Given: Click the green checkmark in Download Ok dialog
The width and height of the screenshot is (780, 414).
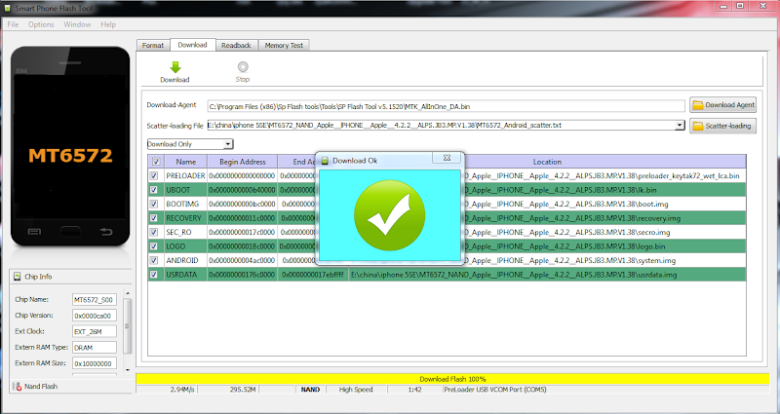Looking at the screenshot, I should [x=389, y=215].
